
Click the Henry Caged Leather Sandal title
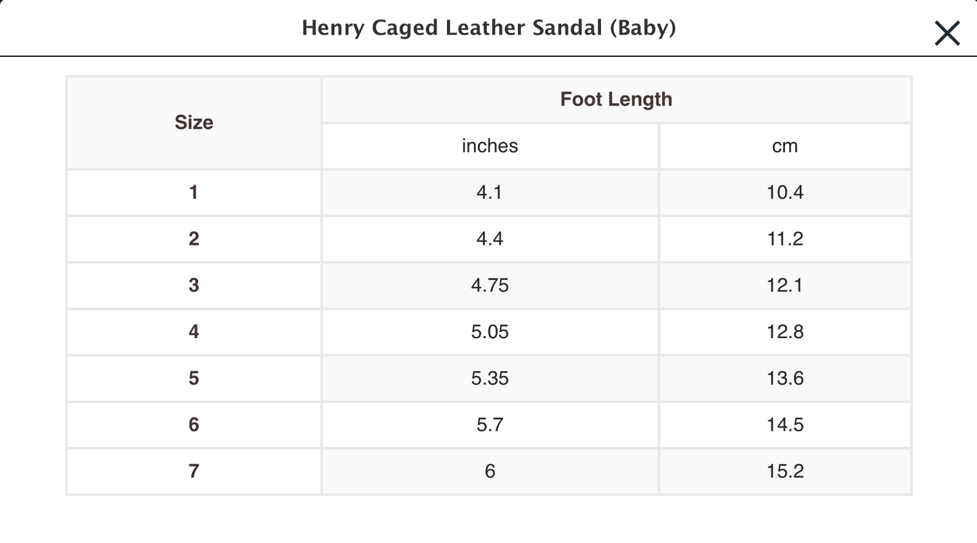coord(488,28)
